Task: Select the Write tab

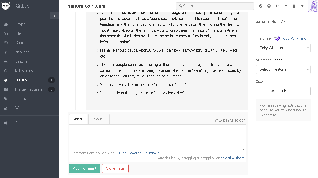Action: coord(78,119)
